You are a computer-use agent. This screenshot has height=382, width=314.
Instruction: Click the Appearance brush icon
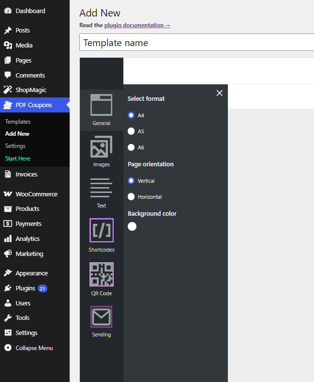click(x=8, y=273)
